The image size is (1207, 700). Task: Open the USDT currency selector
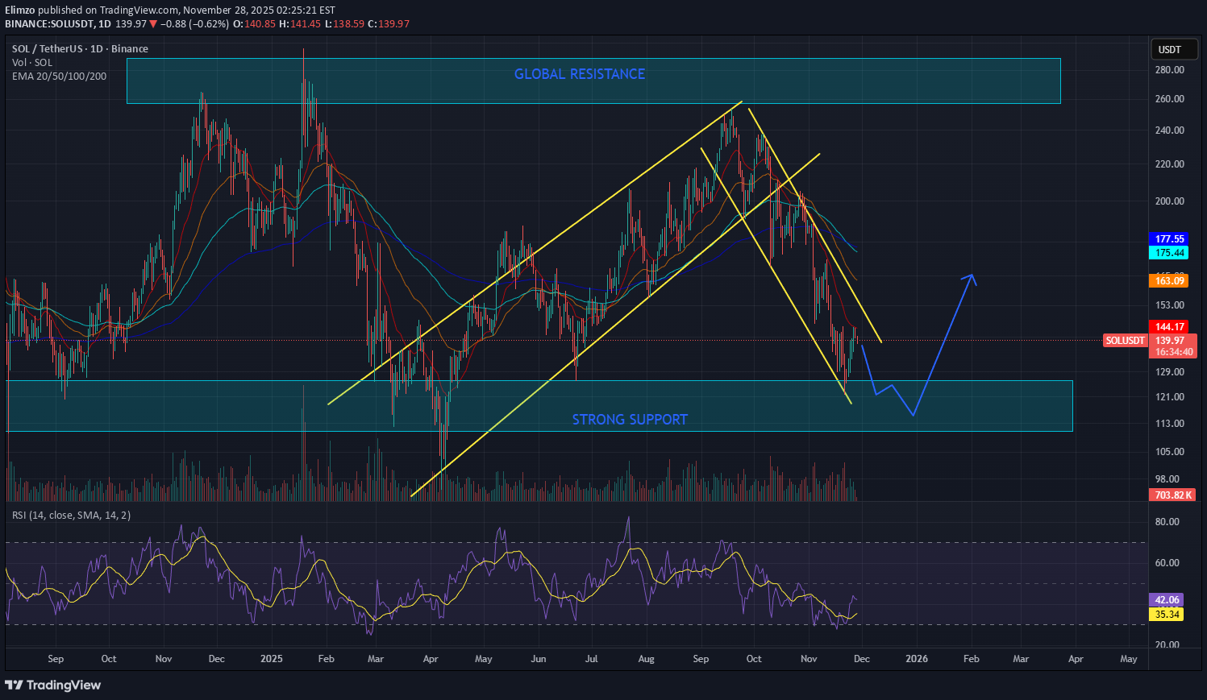pyautogui.click(x=1169, y=50)
